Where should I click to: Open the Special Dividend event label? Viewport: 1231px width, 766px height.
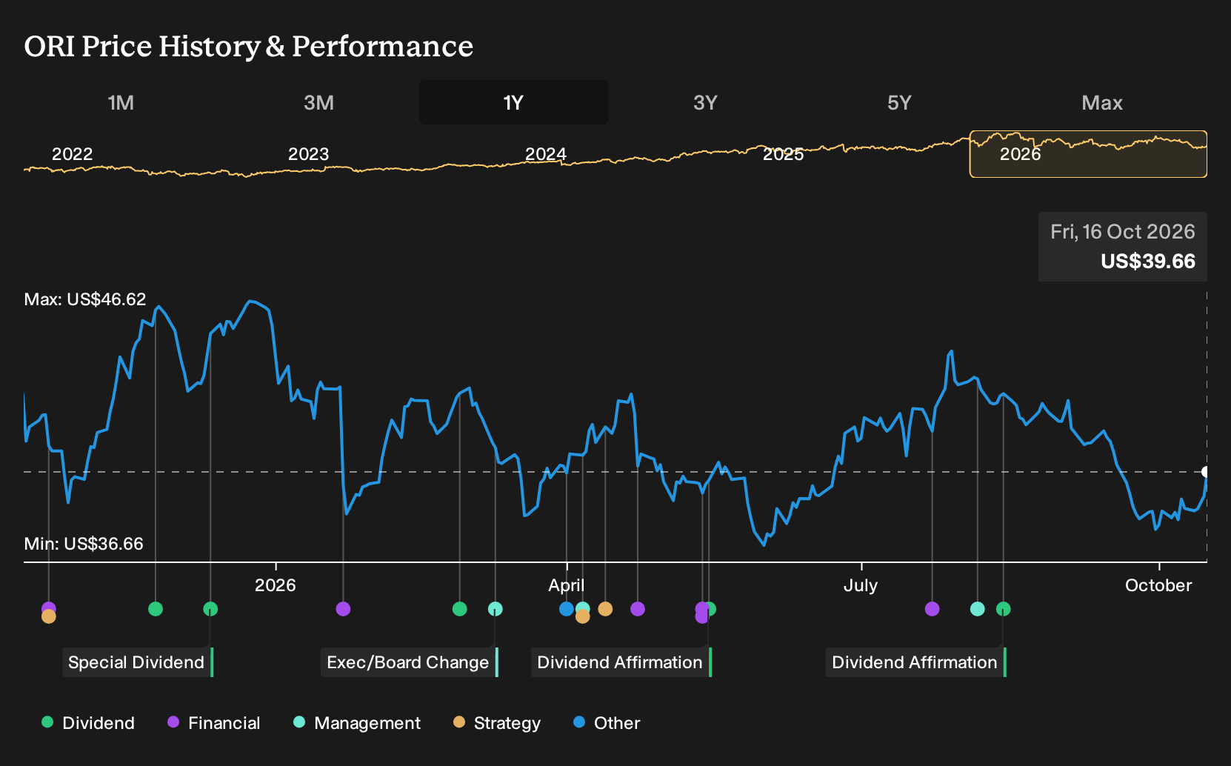click(x=138, y=662)
